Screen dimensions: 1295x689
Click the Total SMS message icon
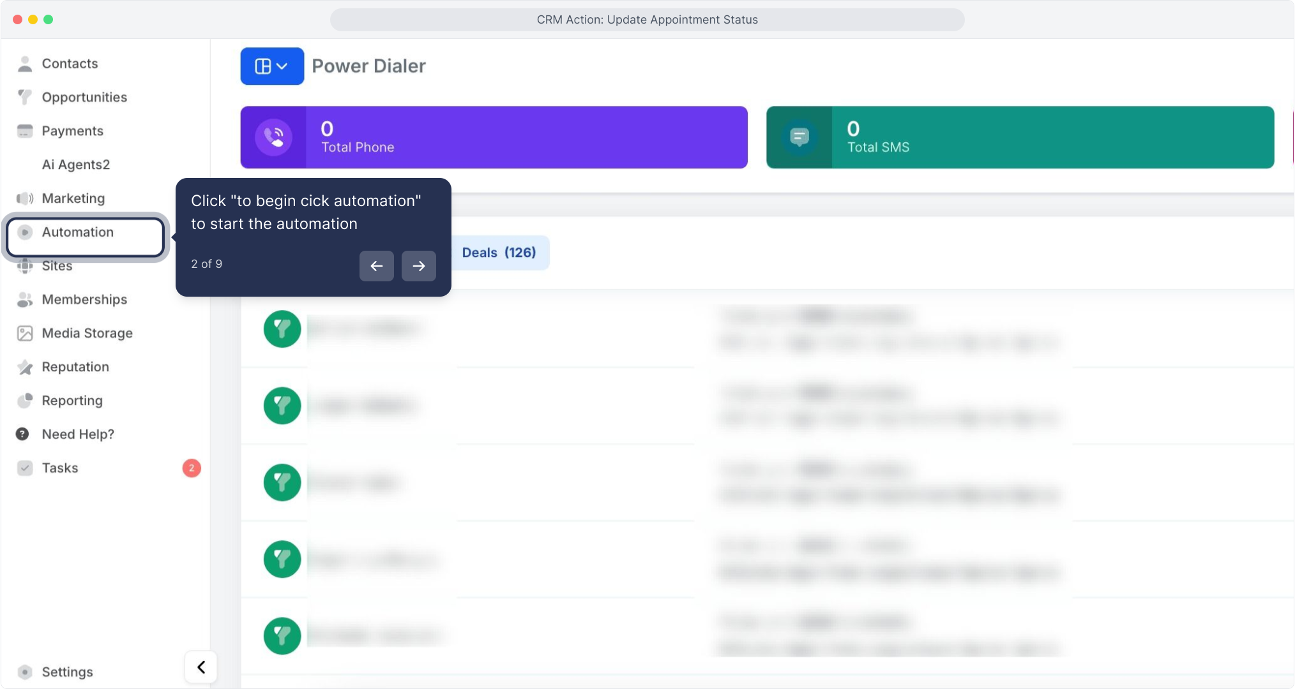click(x=799, y=137)
